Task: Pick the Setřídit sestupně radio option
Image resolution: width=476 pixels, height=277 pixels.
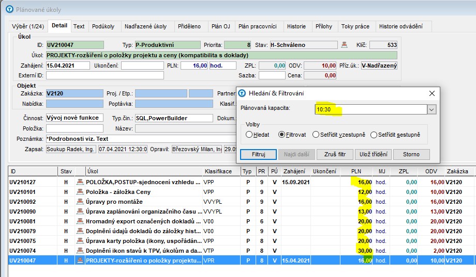Action: tap(374, 135)
